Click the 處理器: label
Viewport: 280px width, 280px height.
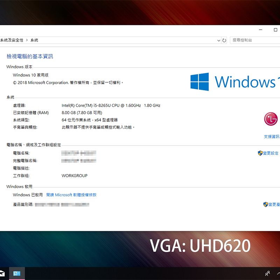[x=19, y=105]
